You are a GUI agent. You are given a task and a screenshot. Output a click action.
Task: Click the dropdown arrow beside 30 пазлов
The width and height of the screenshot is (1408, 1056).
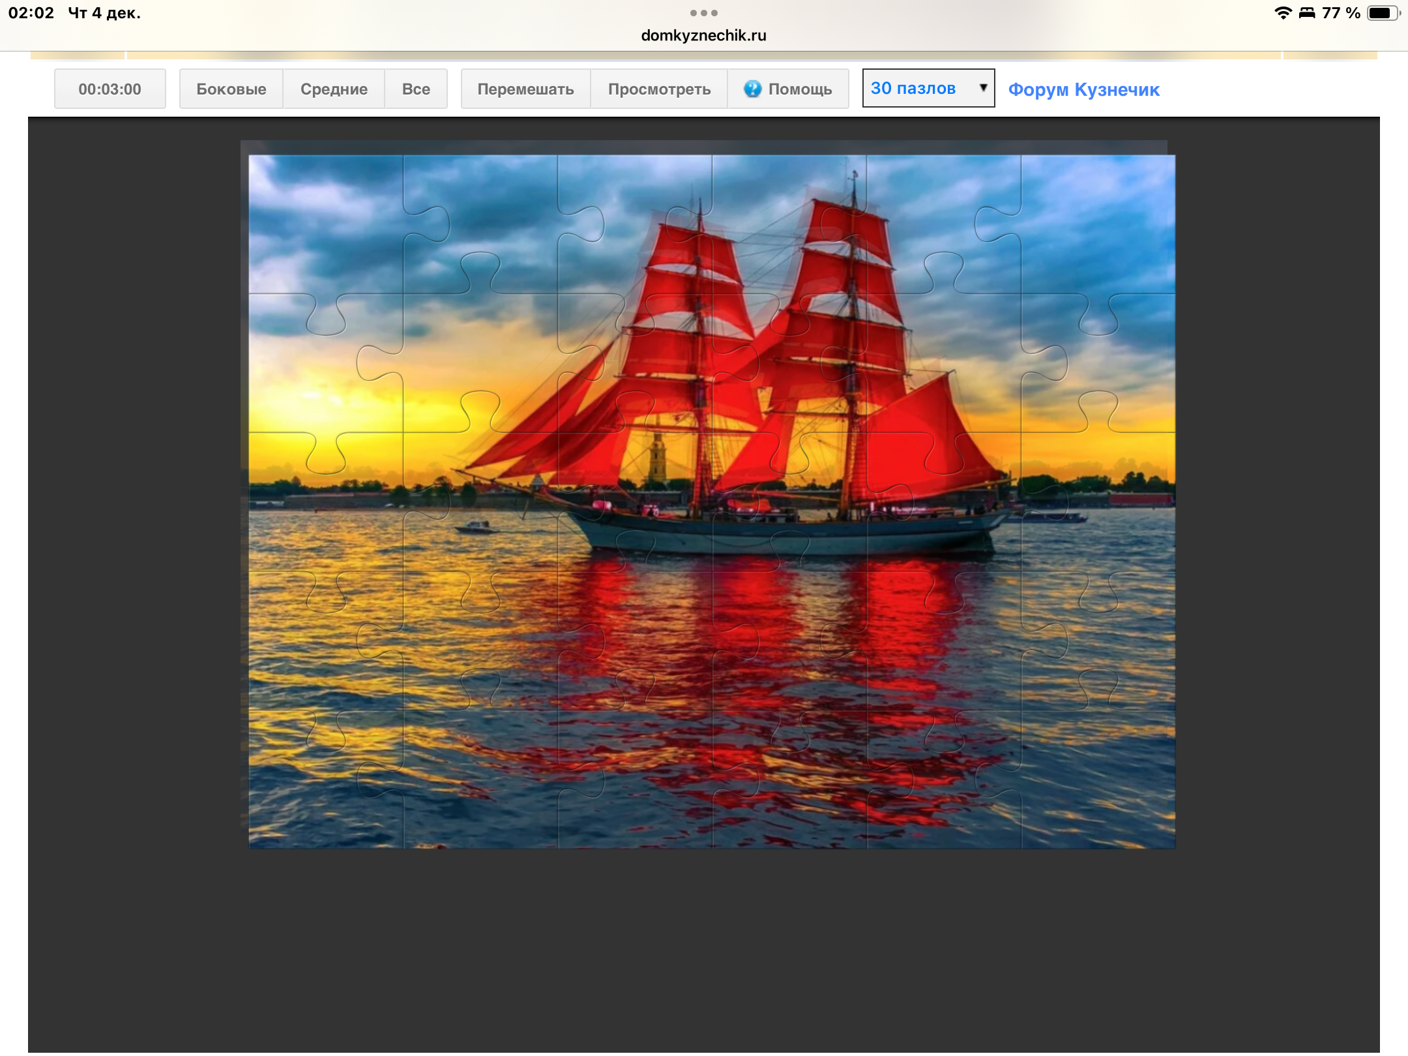[x=982, y=88]
